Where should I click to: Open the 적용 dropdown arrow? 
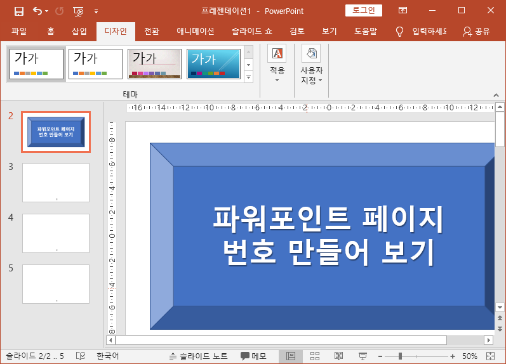pyautogui.click(x=277, y=80)
